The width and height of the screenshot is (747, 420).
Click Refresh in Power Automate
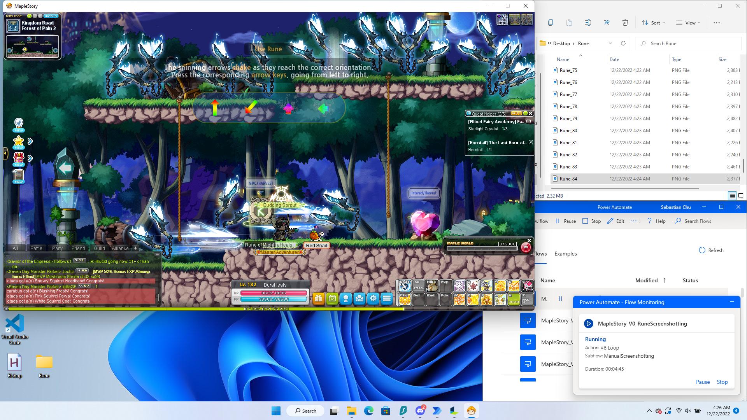[x=711, y=250]
